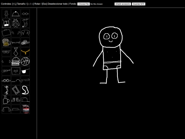Choose the headphones accessory
This screenshot has height=139, width=185.
[6, 109]
